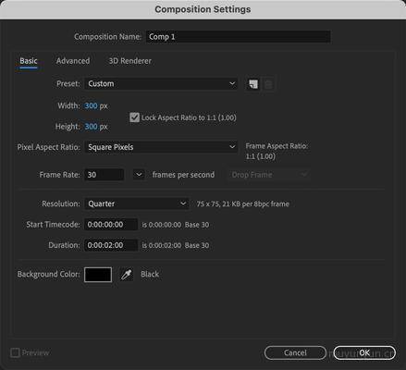
Task: Switch to the Advanced tab
Action: (73, 61)
